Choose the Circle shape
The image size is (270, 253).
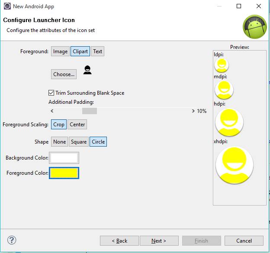[98, 142]
